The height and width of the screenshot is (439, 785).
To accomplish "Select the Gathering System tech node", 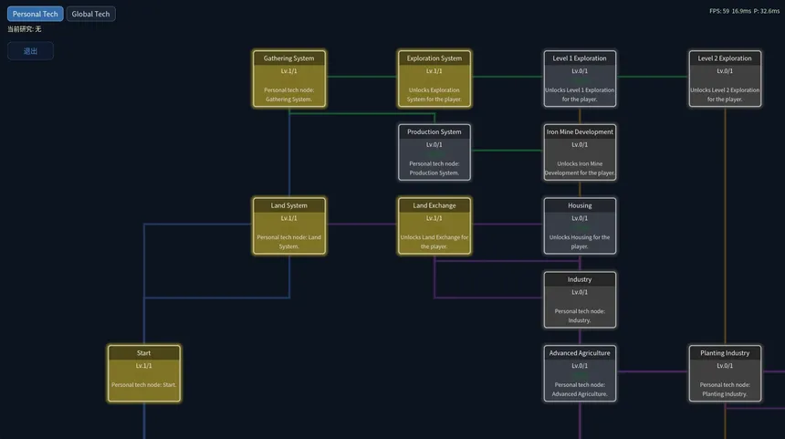I will point(289,78).
